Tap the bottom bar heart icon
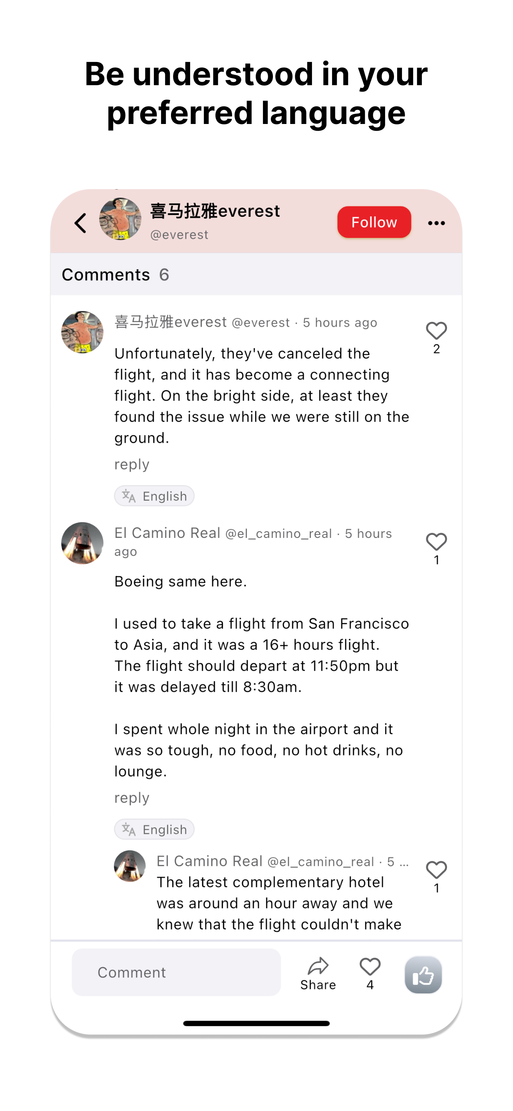 tap(370, 967)
